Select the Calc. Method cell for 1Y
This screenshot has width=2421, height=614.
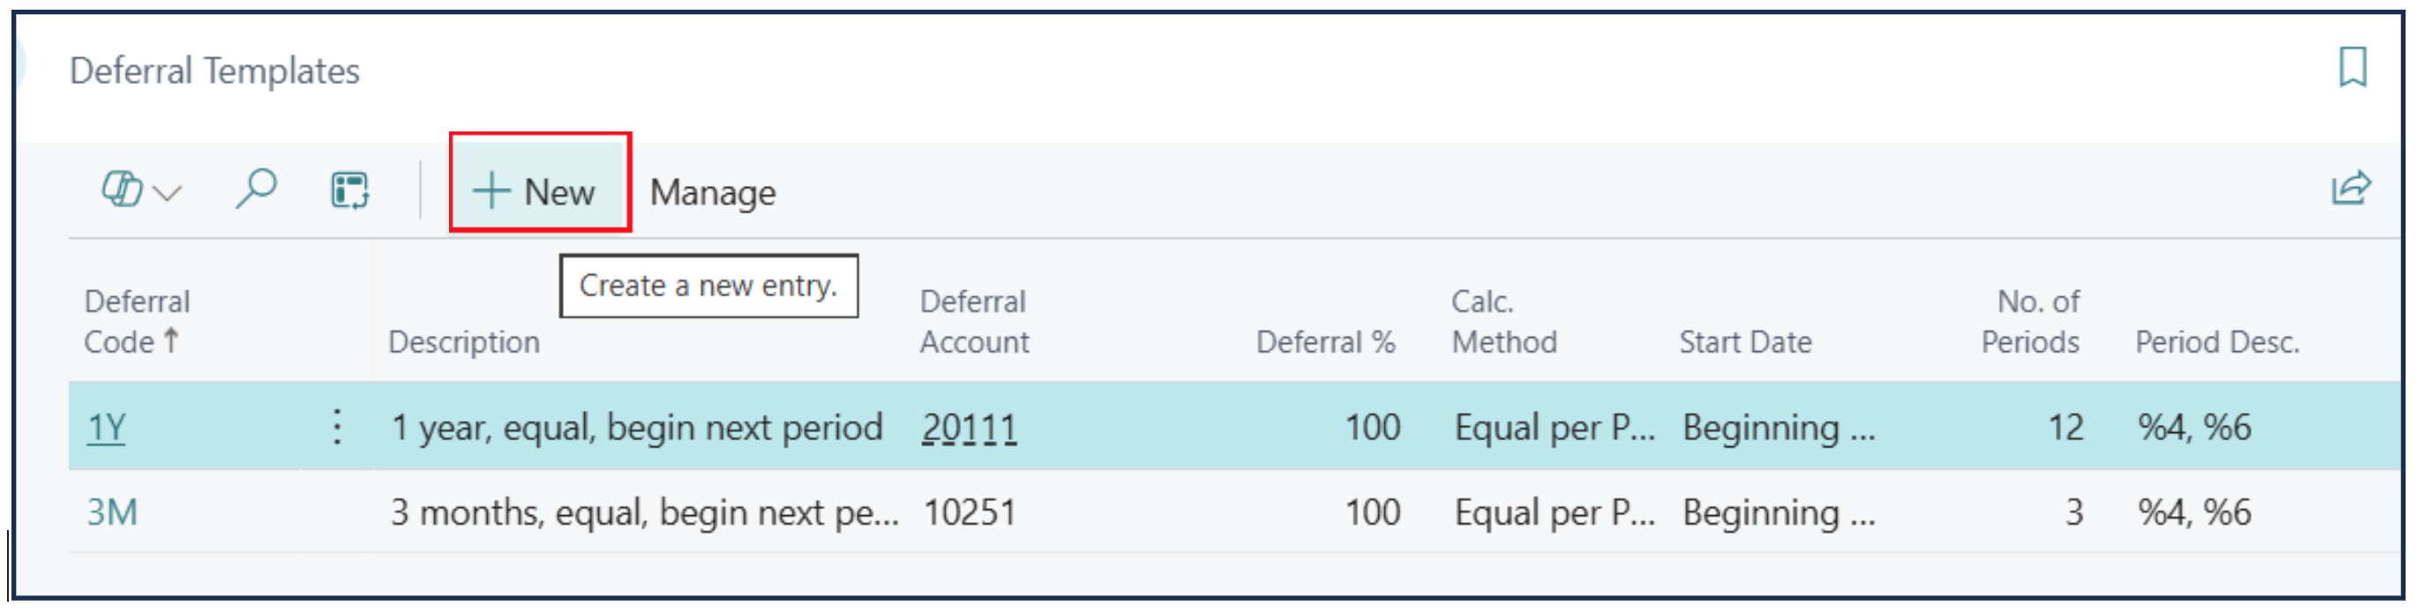coord(1553,428)
